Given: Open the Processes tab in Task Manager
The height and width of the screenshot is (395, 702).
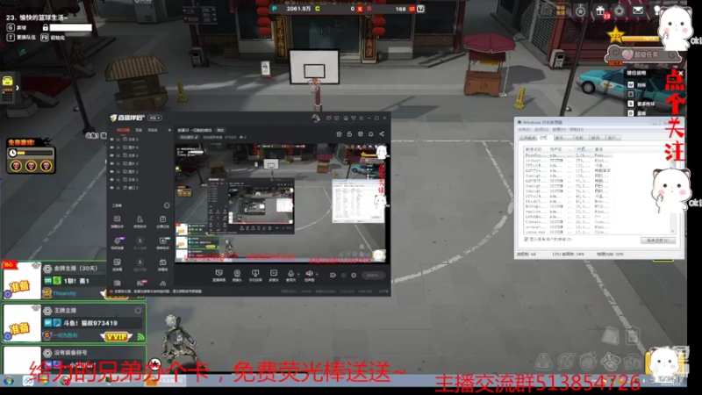Looking at the screenshot, I should tap(544, 138).
